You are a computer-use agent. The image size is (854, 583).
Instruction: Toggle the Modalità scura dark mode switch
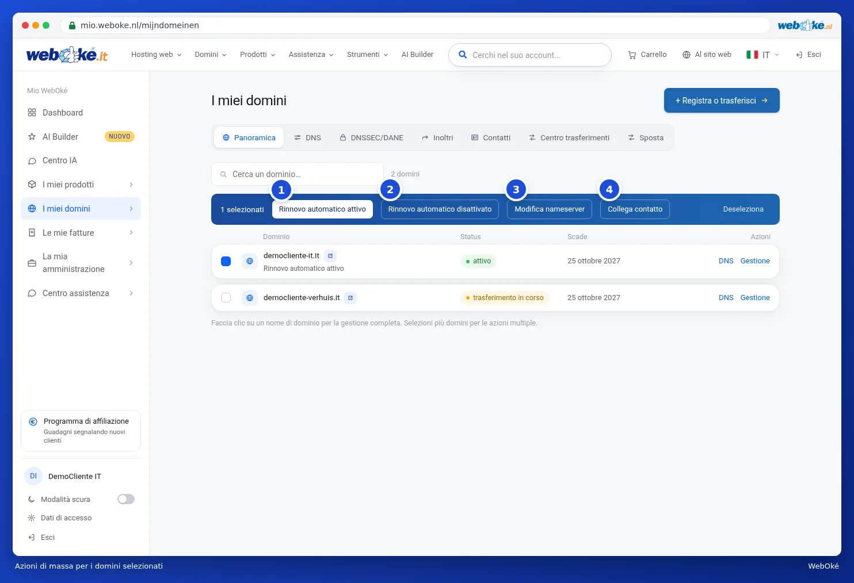tap(126, 499)
